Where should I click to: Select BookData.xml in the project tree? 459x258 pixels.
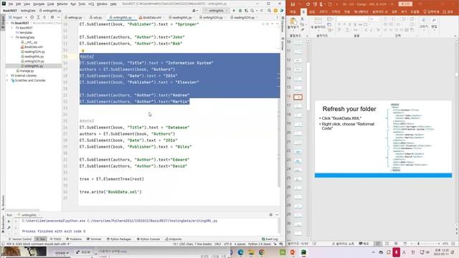(x=32, y=47)
